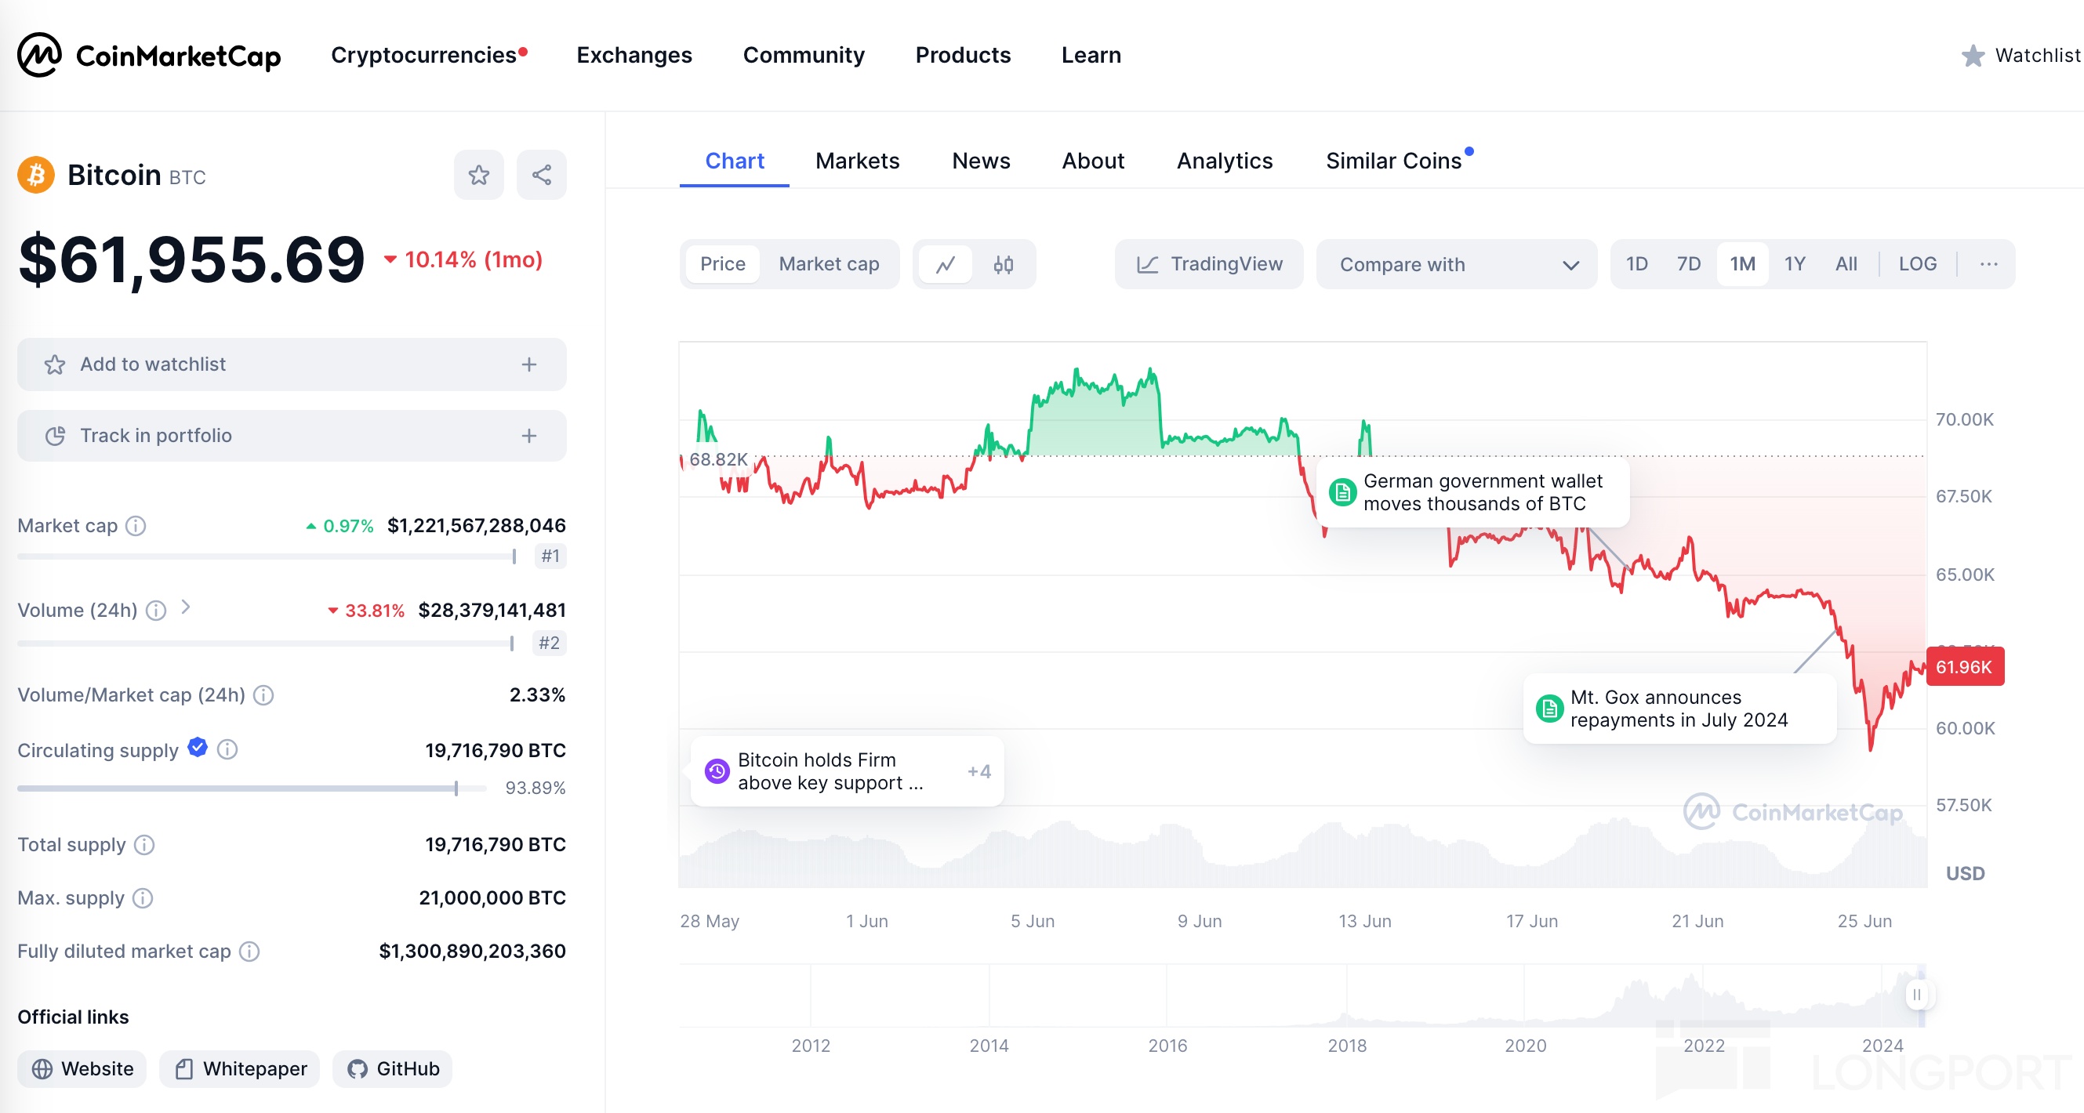2084x1113 pixels.
Task: Click the Mt. Gox news document icon
Action: 1549,709
